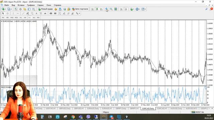Open the options icon left of Авто-торговля

tap(69, 9)
